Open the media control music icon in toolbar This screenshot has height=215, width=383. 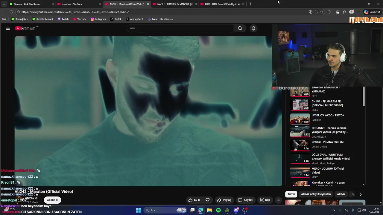pos(337,12)
